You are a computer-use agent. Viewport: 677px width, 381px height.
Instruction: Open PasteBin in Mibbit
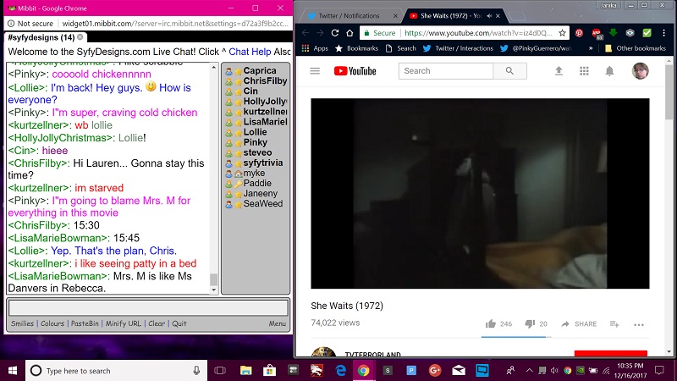[x=85, y=323]
